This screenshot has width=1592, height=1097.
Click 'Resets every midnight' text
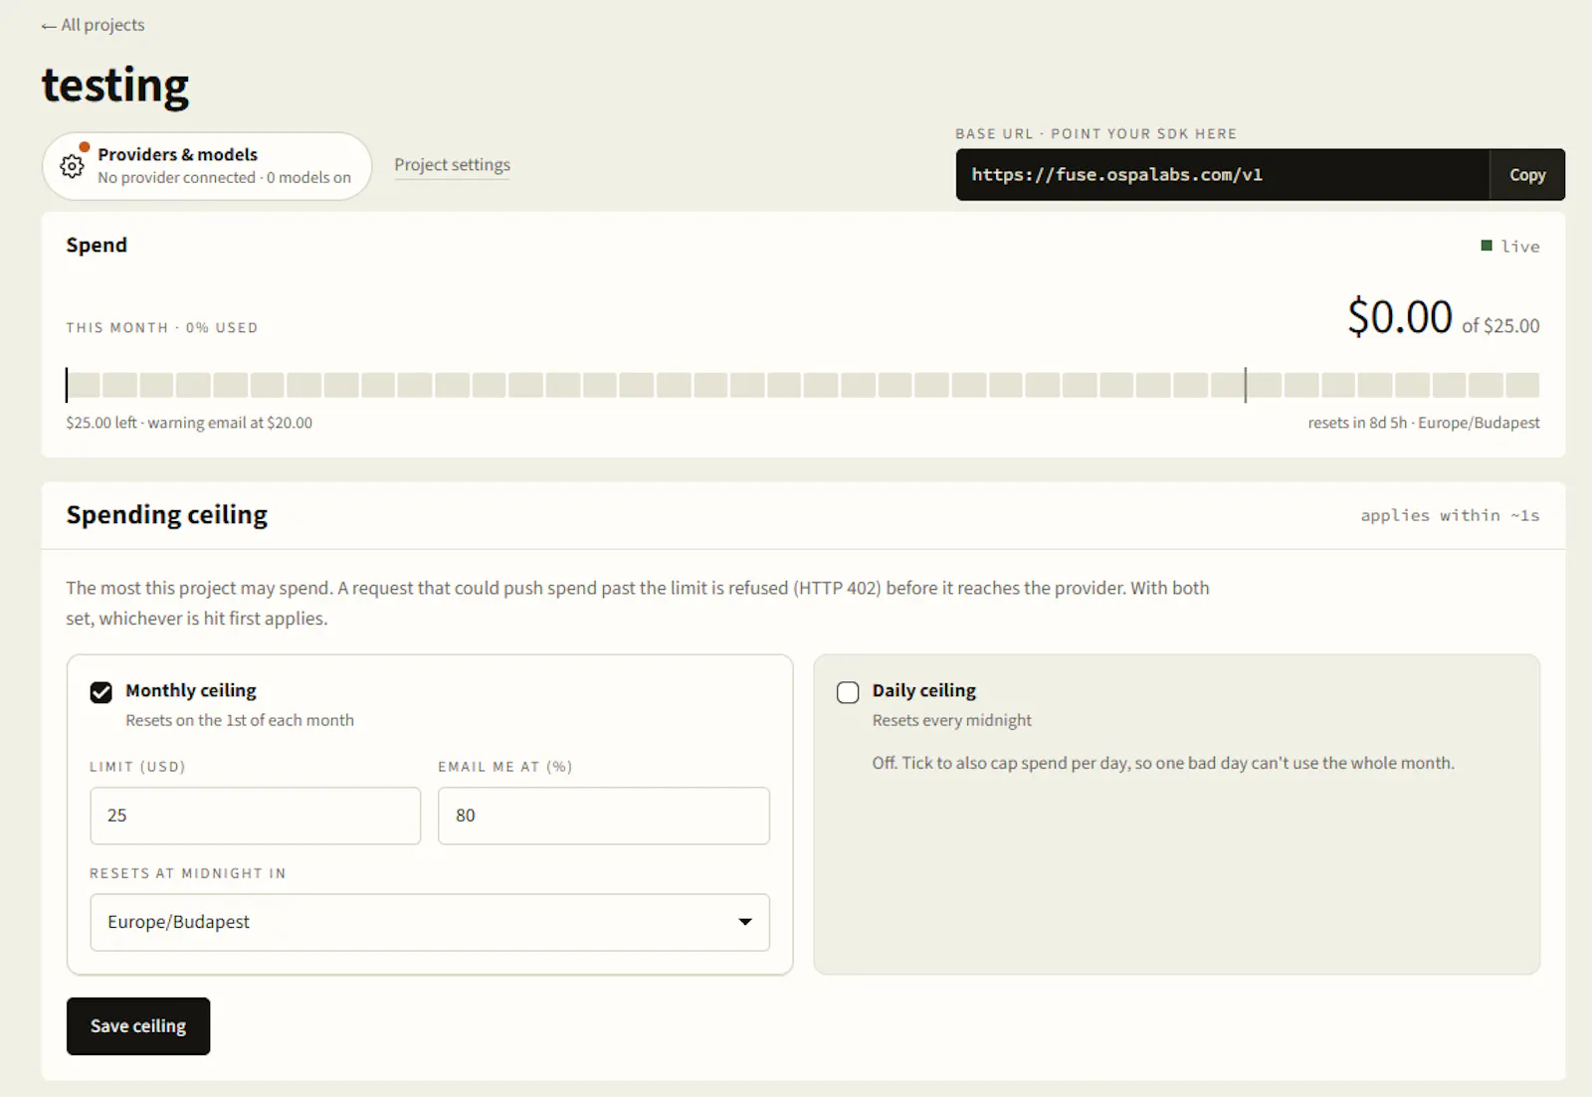(952, 720)
